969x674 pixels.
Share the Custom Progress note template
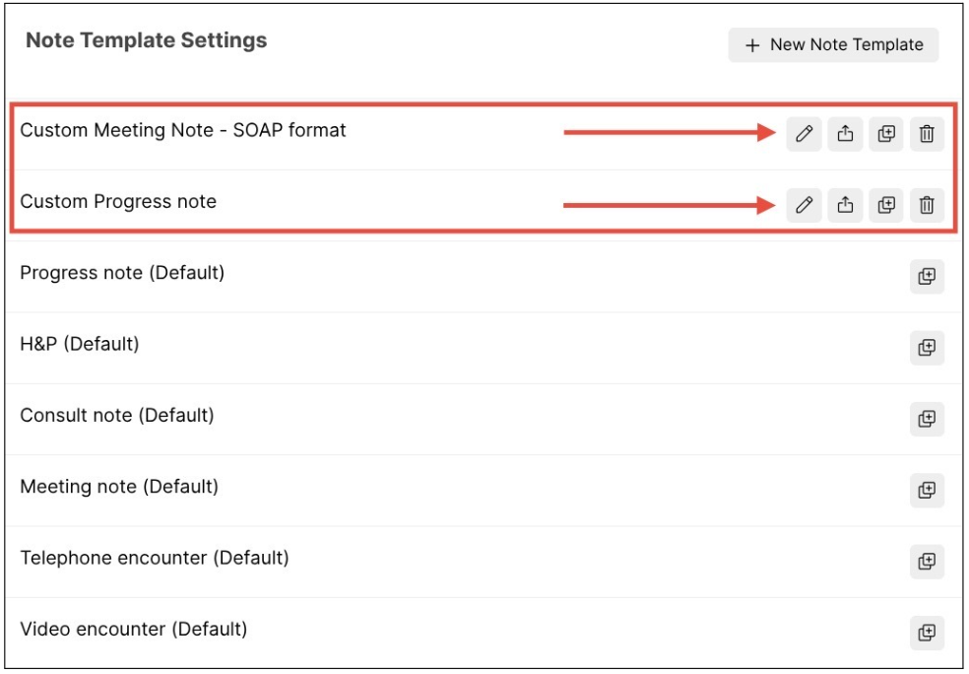[844, 204]
